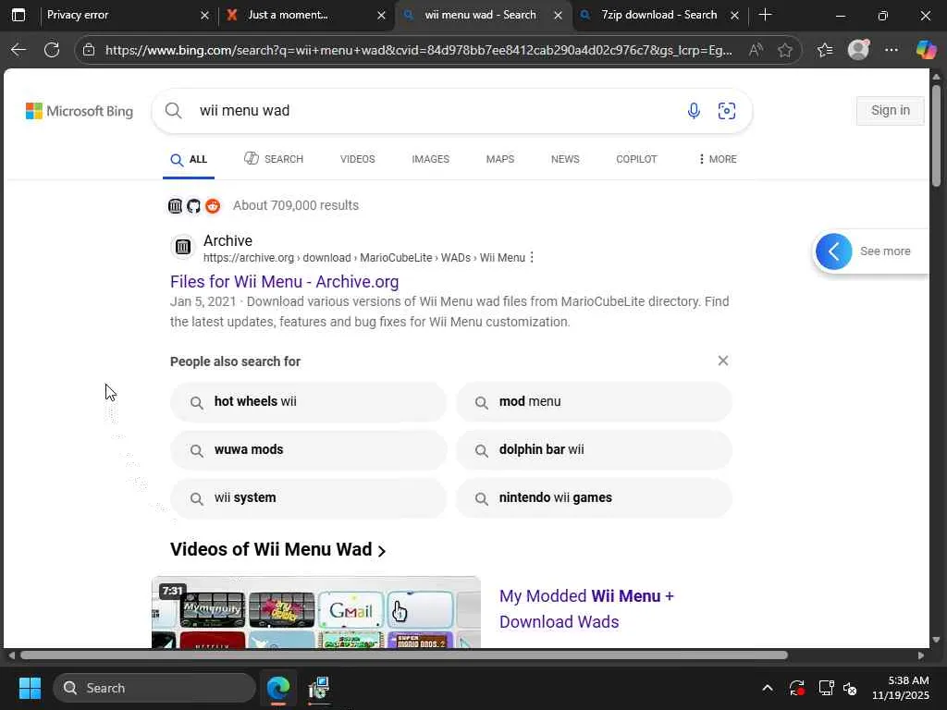
Task: Open a new tab with plus button
Action: [765, 15]
